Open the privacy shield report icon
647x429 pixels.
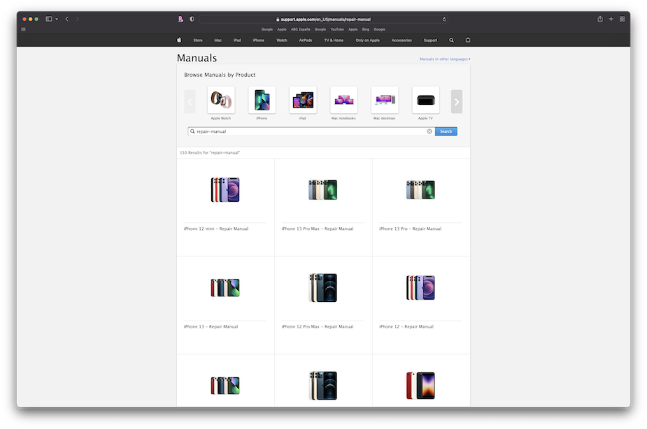pyautogui.click(x=192, y=19)
